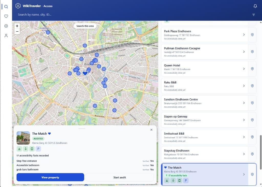The height and width of the screenshot is (187, 262).
Task: Expand Raku B&B chevron
Action: click(244, 86)
